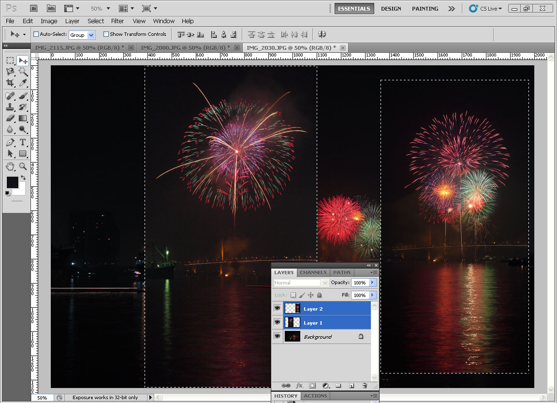Add a layer mask from Layers panel
The height and width of the screenshot is (403, 557).
[x=312, y=386]
